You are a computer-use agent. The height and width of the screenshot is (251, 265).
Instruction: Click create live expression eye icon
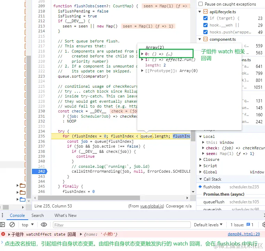click(x=44, y=225)
